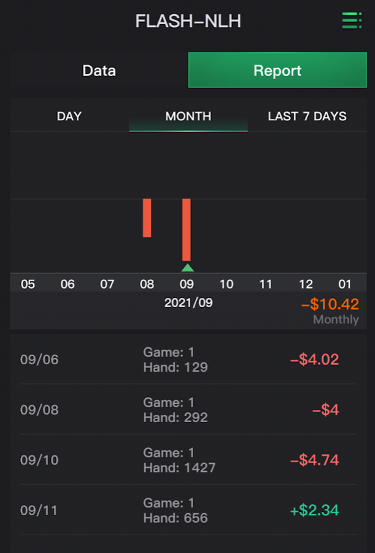The width and height of the screenshot is (375, 553).
Task: Choose month 12 on the axis
Action: (306, 284)
